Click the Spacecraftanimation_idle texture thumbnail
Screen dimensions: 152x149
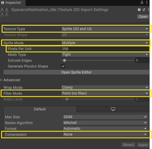coord(4,12)
